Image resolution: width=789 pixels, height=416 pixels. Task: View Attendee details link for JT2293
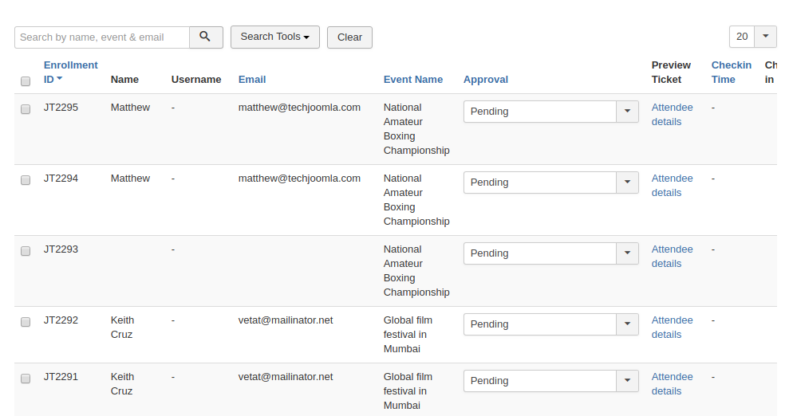pyautogui.click(x=672, y=257)
